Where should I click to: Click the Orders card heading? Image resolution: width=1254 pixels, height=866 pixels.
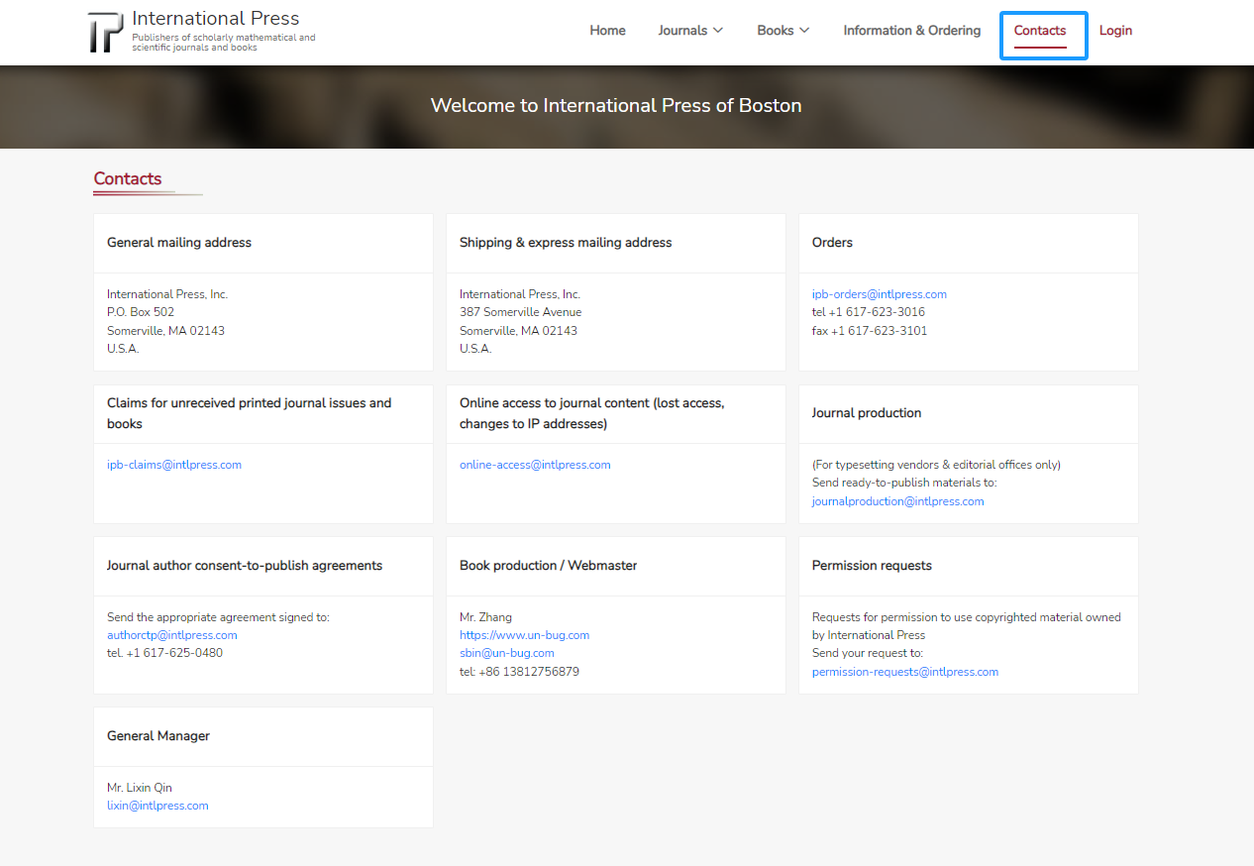coord(832,243)
